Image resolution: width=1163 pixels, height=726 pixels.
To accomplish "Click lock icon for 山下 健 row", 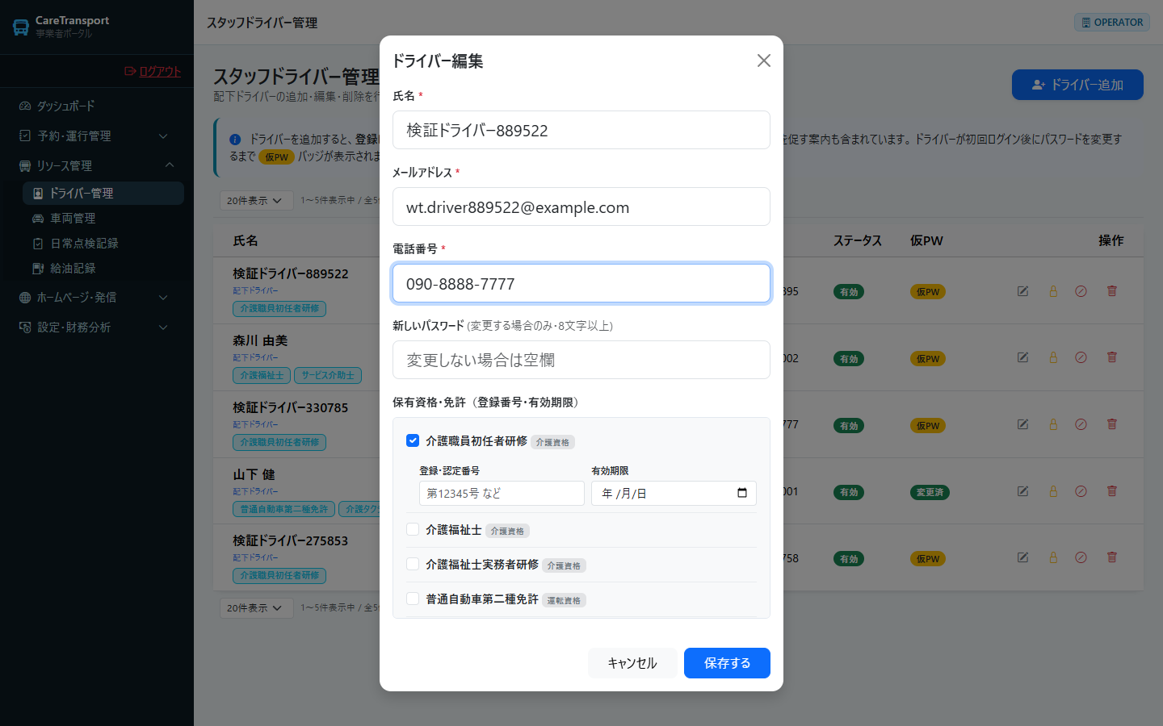I will [1053, 491].
